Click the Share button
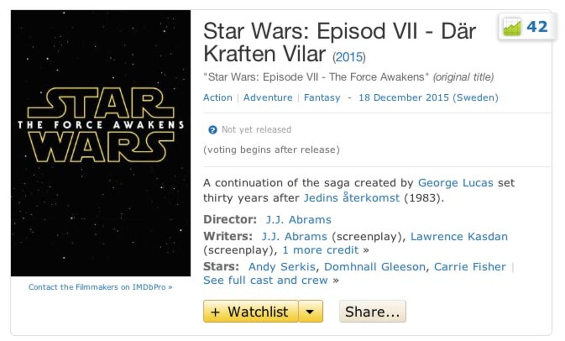This screenshot has width=565, height=341. [x=372, y=312]
